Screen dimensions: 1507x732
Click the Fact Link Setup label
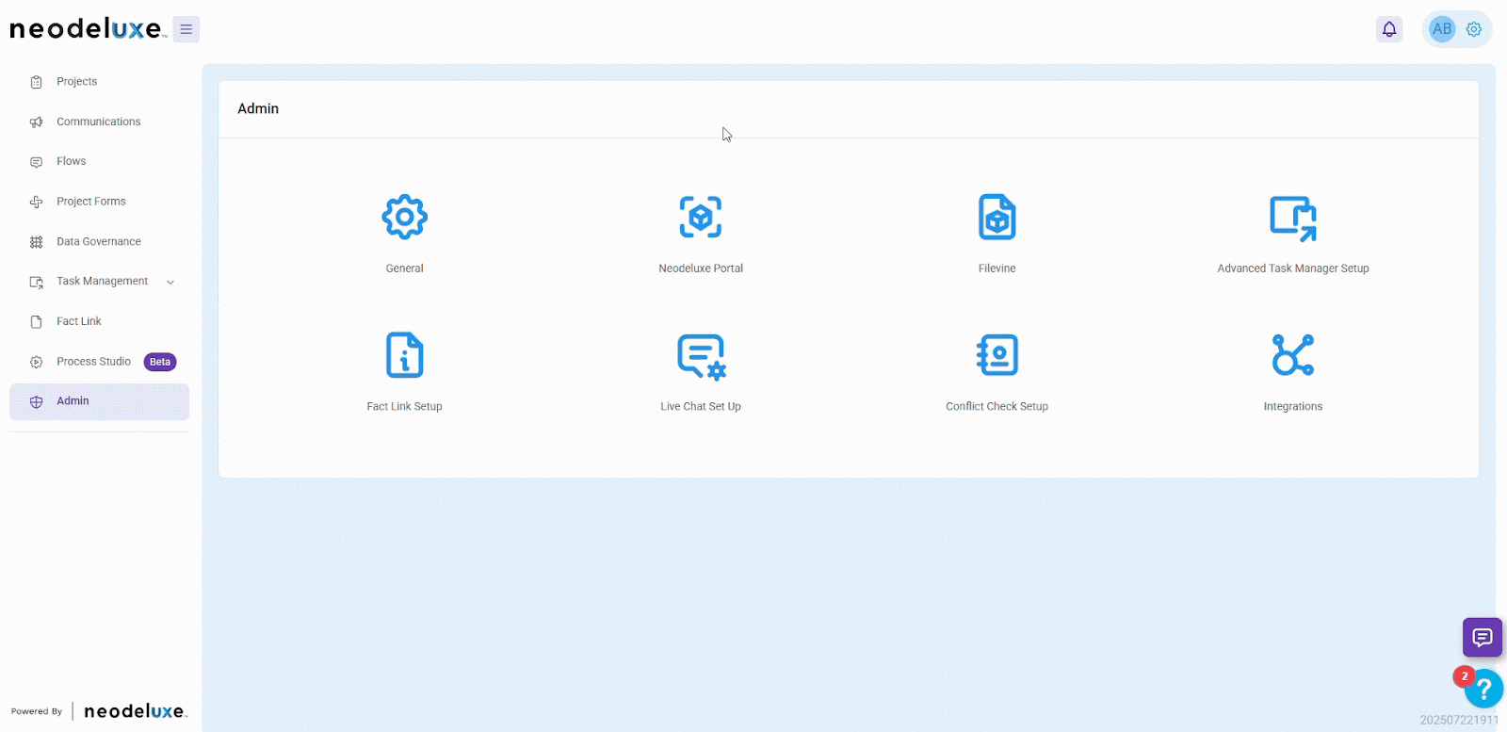(405, 407)
